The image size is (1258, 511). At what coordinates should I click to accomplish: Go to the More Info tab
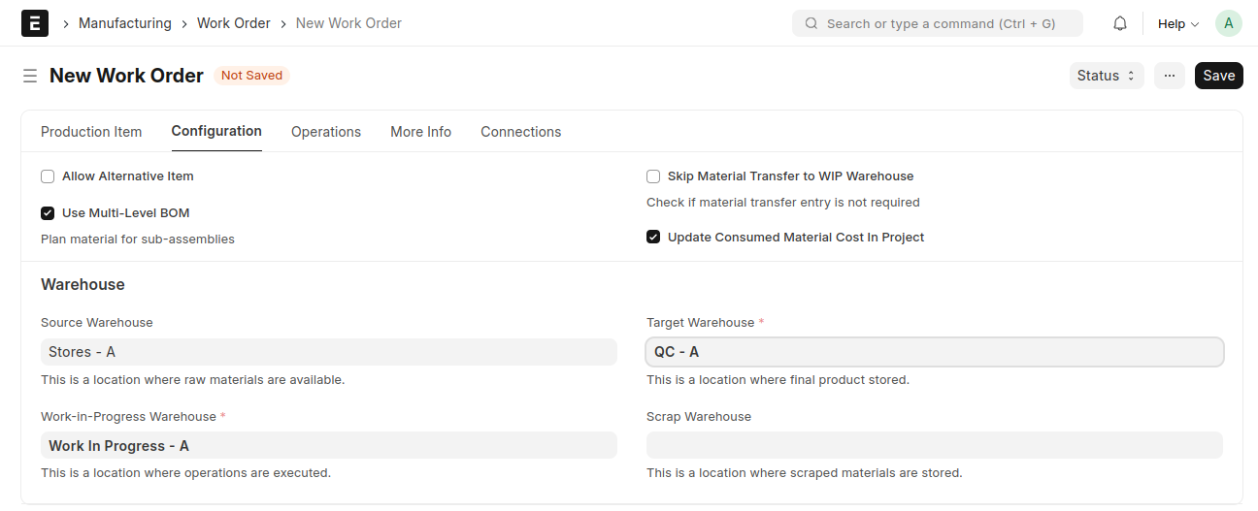pyautogui.click(x=420, y=132)
